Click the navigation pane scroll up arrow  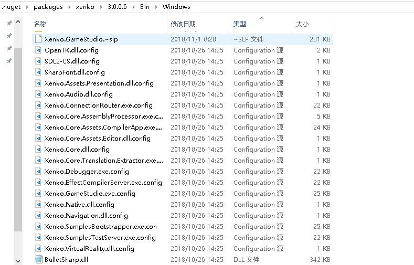(18, 22)
